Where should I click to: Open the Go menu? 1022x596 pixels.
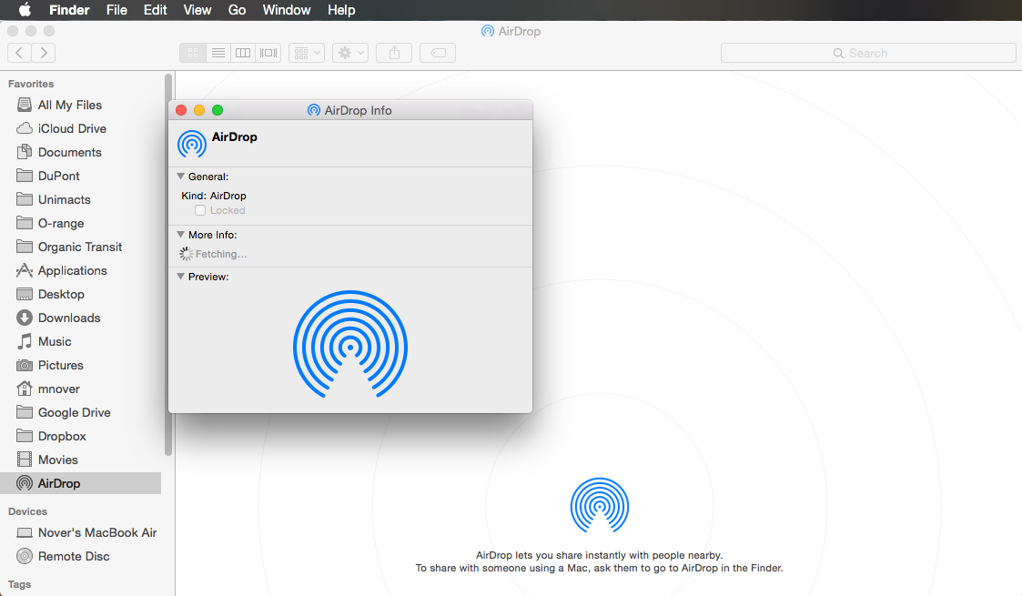(x=238, y=10)
